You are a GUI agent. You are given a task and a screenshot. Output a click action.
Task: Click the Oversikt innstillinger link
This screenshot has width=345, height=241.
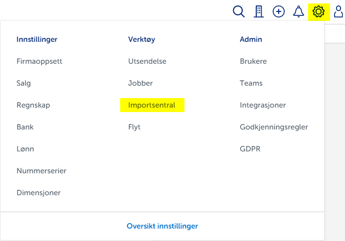(x=162, y=226)
